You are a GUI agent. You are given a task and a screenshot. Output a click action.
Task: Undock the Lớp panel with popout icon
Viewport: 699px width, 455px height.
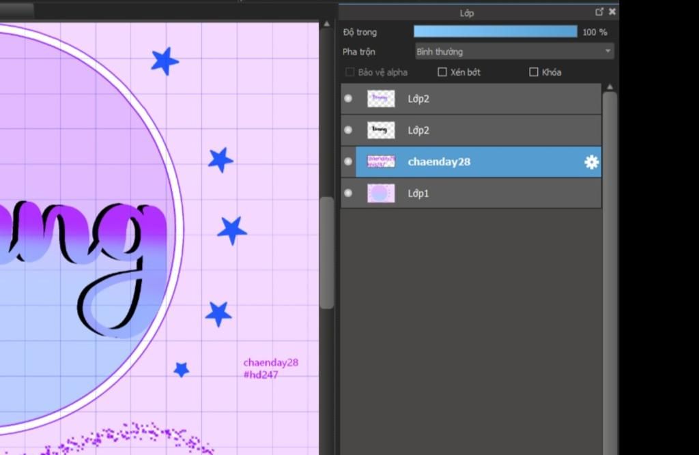click(599, 12)
